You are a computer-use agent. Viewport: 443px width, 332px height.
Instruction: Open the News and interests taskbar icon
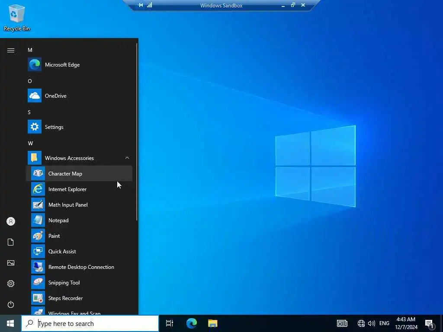click(342, 323)
